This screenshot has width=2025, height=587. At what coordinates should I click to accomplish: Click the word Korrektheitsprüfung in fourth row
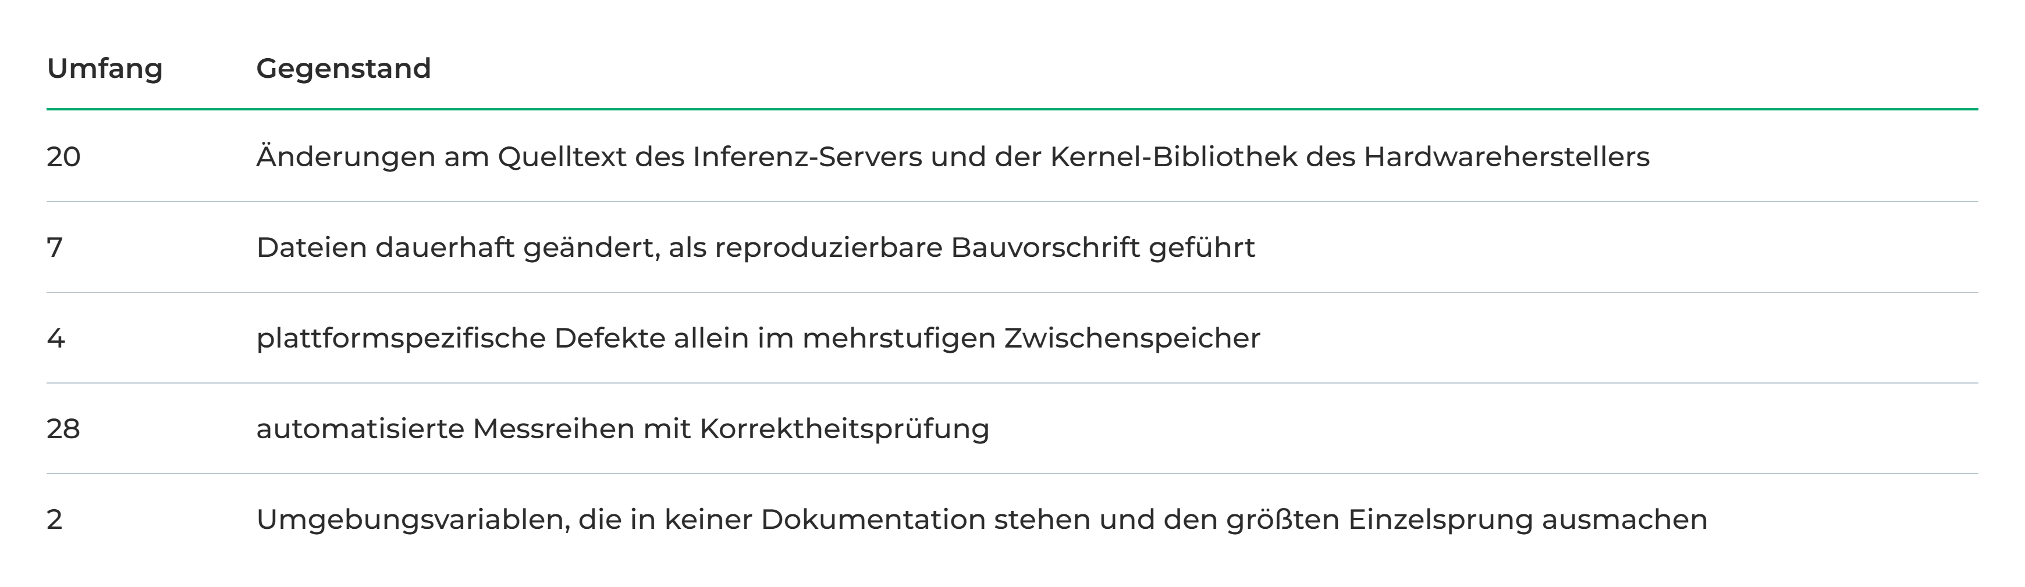pos(844,428)
